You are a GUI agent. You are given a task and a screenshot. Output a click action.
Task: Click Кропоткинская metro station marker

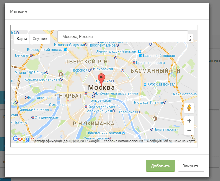[86, 106]
